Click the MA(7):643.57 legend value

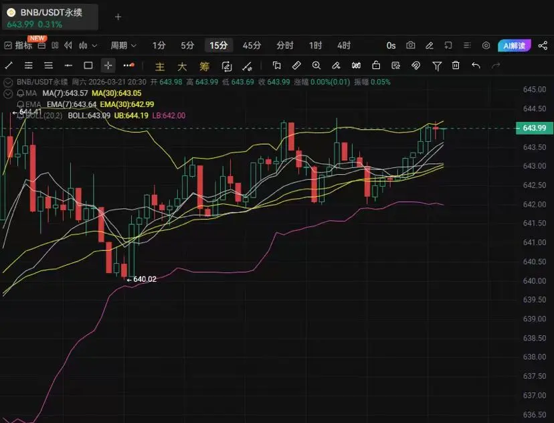pos(65,93)
